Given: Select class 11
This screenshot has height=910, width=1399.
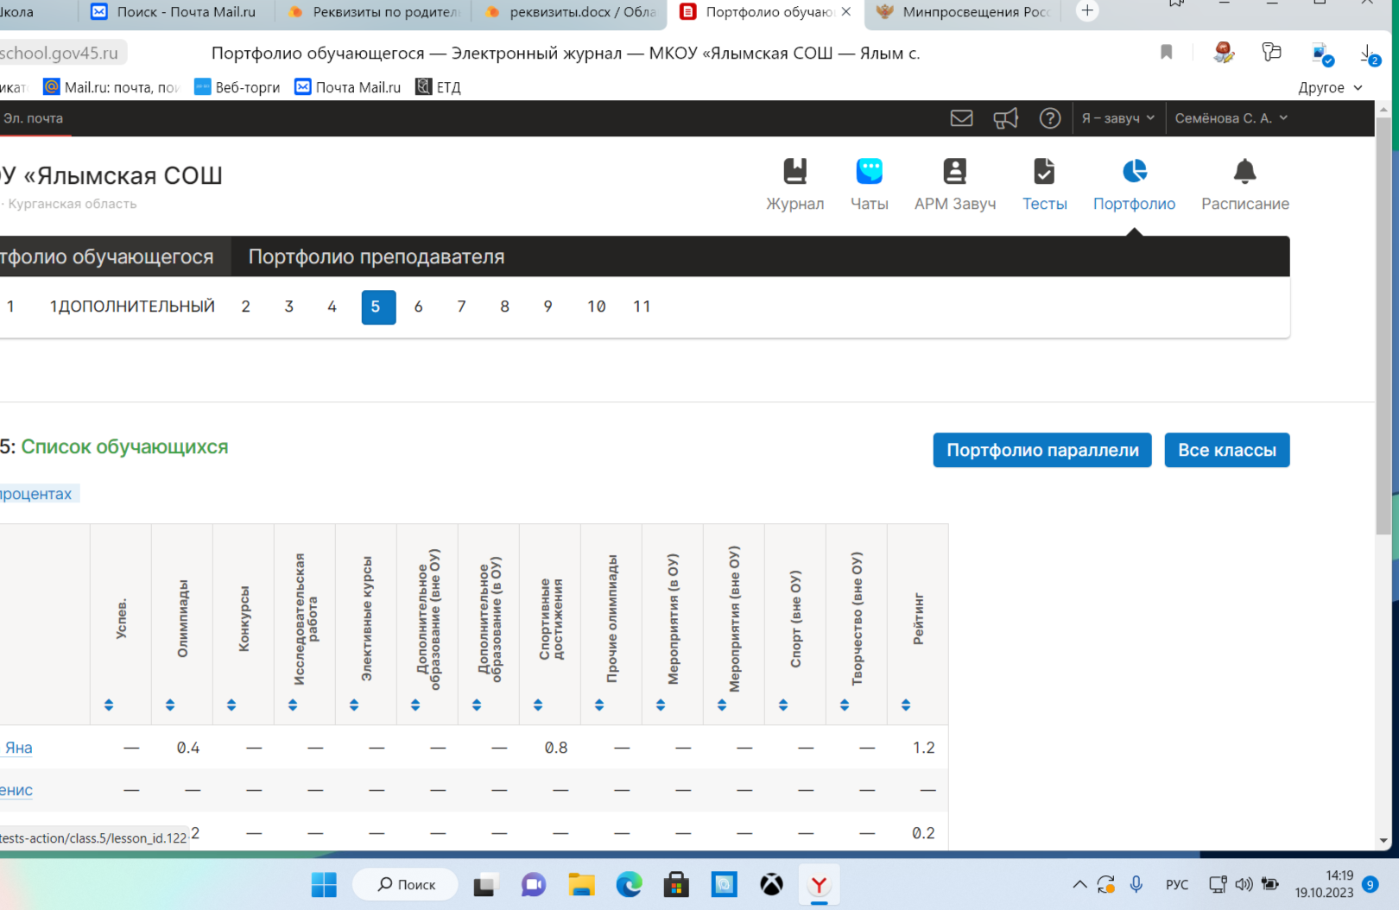Looking at the screenshot, I should pos(641,306).
